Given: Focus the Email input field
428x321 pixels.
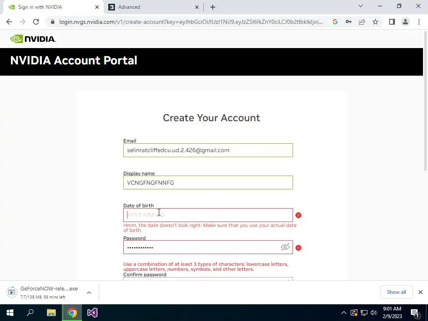Looking at the screenshot, I should coord(208,150).
